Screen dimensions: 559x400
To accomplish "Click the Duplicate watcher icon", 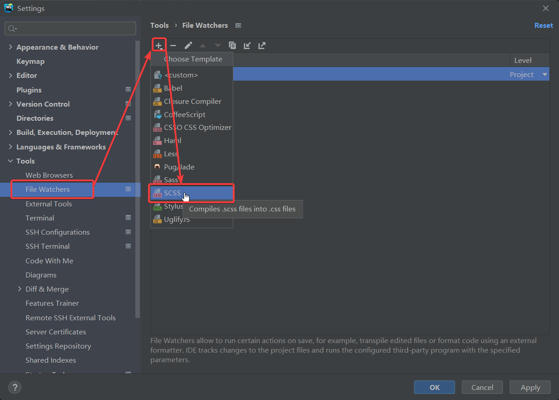I will click(232, 45).
